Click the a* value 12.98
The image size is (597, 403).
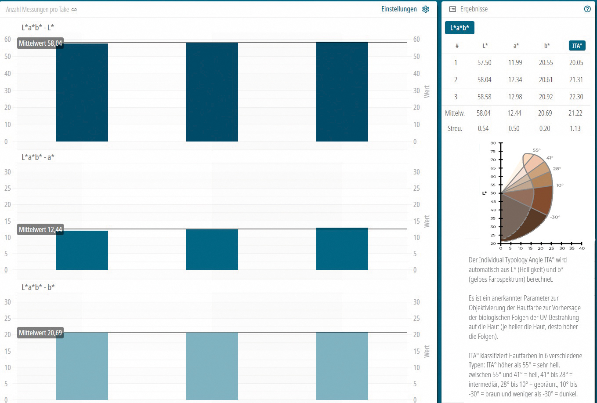click(x=515, y=97)
